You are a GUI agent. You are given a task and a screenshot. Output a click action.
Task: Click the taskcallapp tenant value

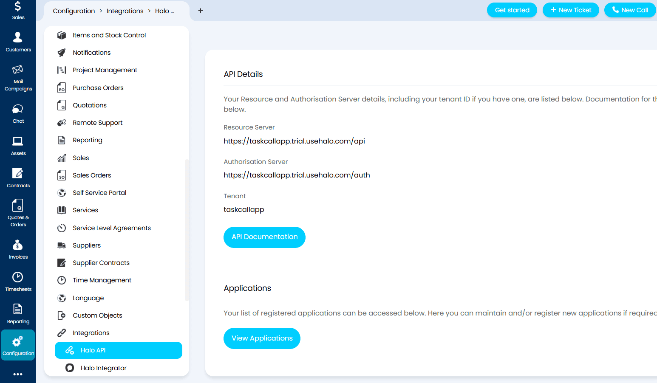(244, 209)
